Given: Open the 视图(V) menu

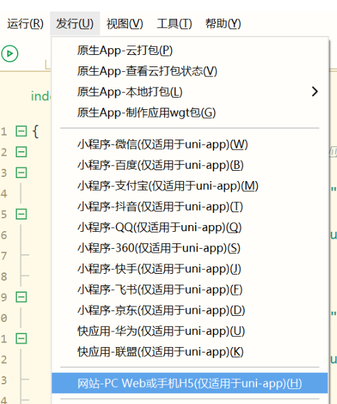Looking at the screenshot, I should pyautogui.click(x=125, y=24).
